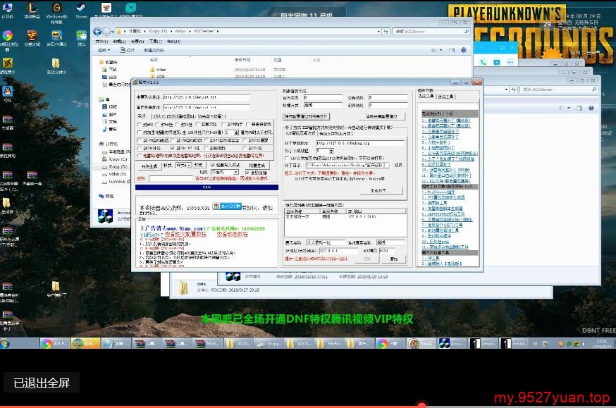The height and width of the screenshot is (408, 616).
Task: Click the Back arrow in the ACCServer Explorer window
Action: [x=97, y=32]
